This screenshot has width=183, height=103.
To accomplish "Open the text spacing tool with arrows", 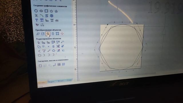I will coord(52,21).
